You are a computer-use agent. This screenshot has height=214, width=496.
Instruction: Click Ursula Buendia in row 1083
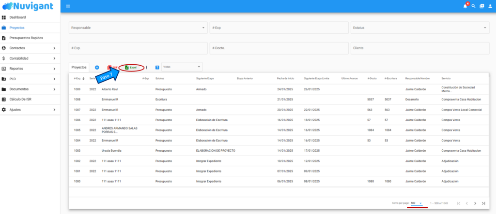click(x=111, y=151)
